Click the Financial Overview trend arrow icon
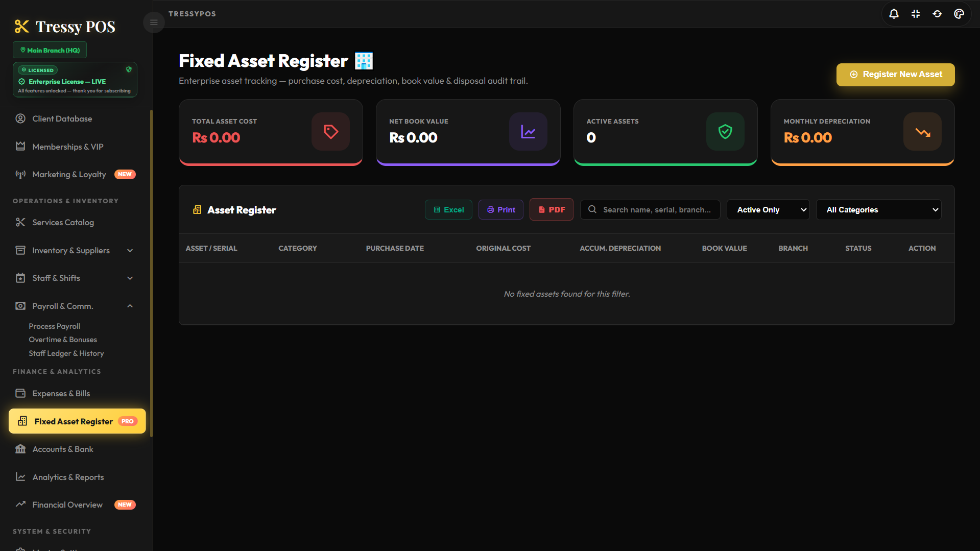 pos(20,505)
